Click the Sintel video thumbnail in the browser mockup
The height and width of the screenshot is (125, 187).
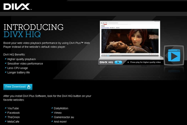coord(130,41)
